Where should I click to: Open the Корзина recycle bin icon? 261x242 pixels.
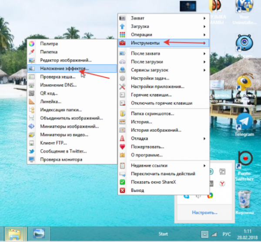[244, 202]
